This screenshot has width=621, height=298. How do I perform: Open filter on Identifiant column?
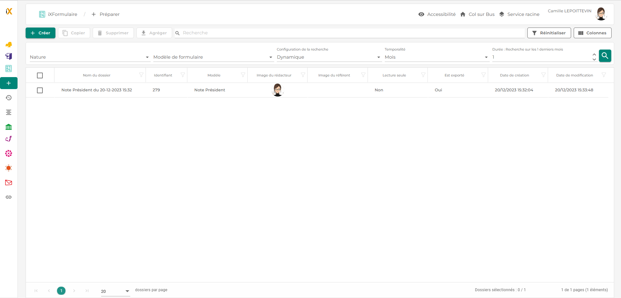(x=183, y=75)
